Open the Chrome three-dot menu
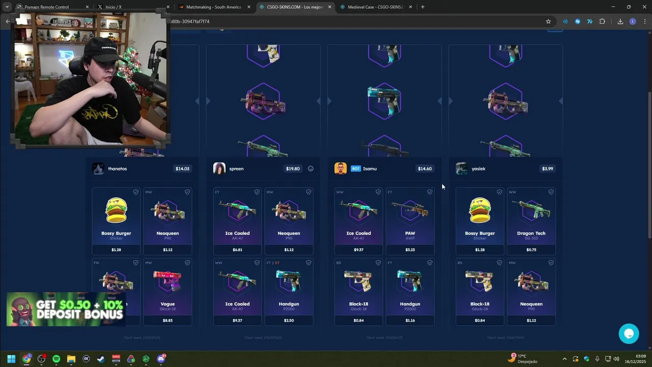The image size is (652, 367). (645, 21)
